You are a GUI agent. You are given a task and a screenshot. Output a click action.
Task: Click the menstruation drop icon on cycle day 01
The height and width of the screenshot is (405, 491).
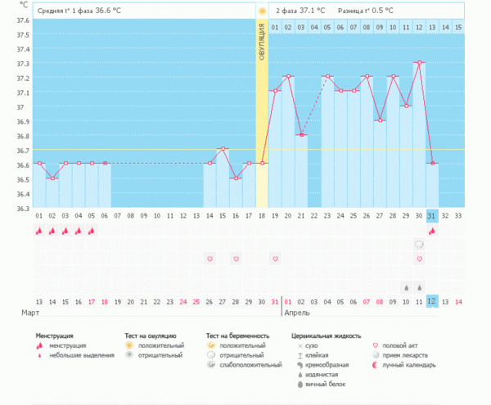pos(38,232)
